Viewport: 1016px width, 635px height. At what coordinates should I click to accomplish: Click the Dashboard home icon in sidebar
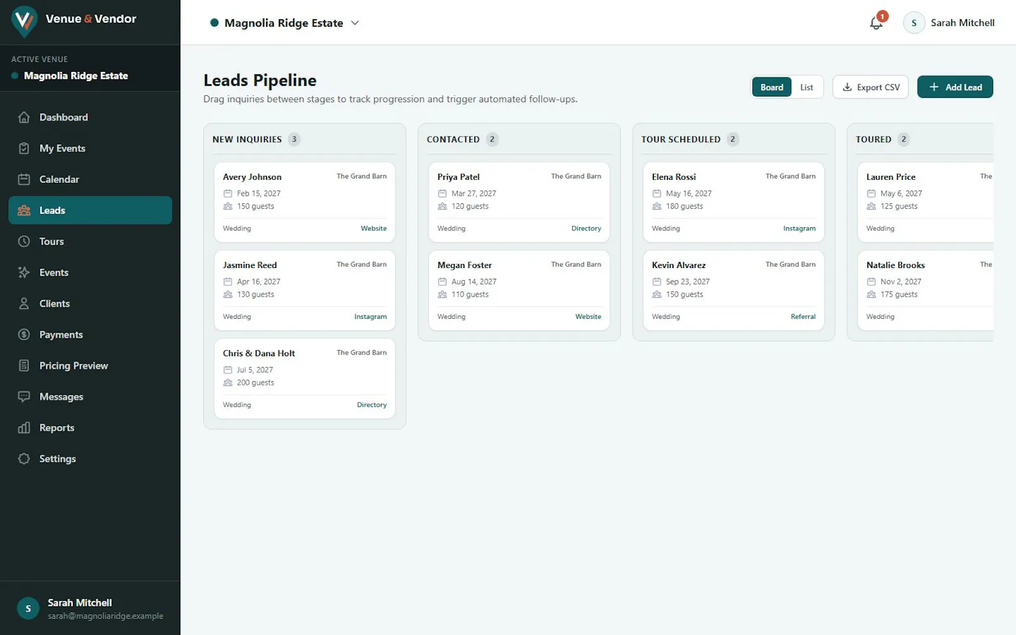click(x=24, y=117)
